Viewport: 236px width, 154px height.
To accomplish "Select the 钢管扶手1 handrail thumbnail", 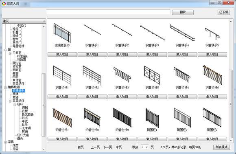I will click(x=92, y=30).
